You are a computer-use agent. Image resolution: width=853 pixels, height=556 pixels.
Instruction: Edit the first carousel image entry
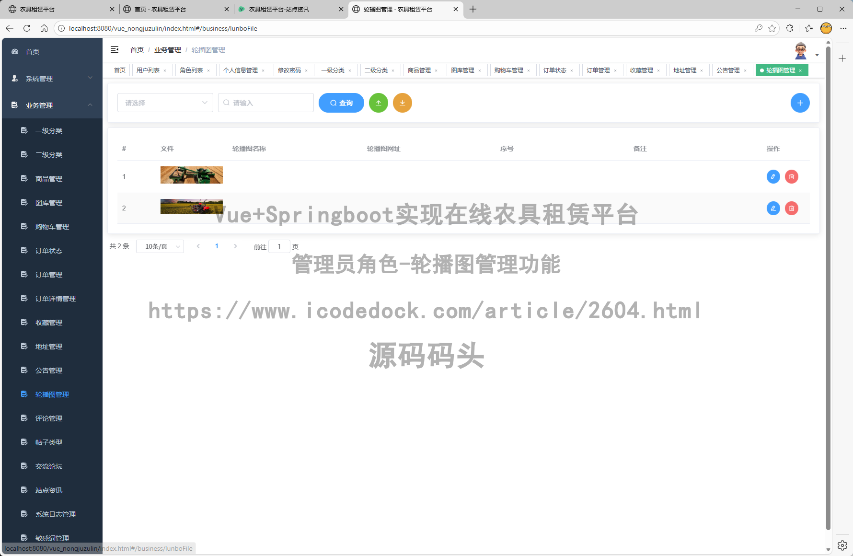[x=773, y=176]
